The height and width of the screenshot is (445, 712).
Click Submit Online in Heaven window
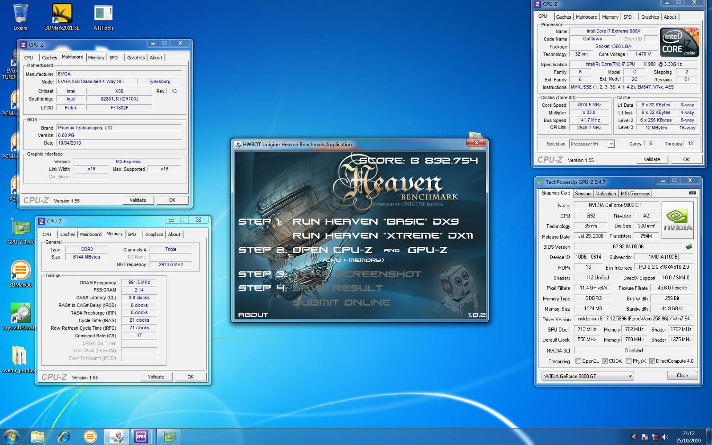341,303
